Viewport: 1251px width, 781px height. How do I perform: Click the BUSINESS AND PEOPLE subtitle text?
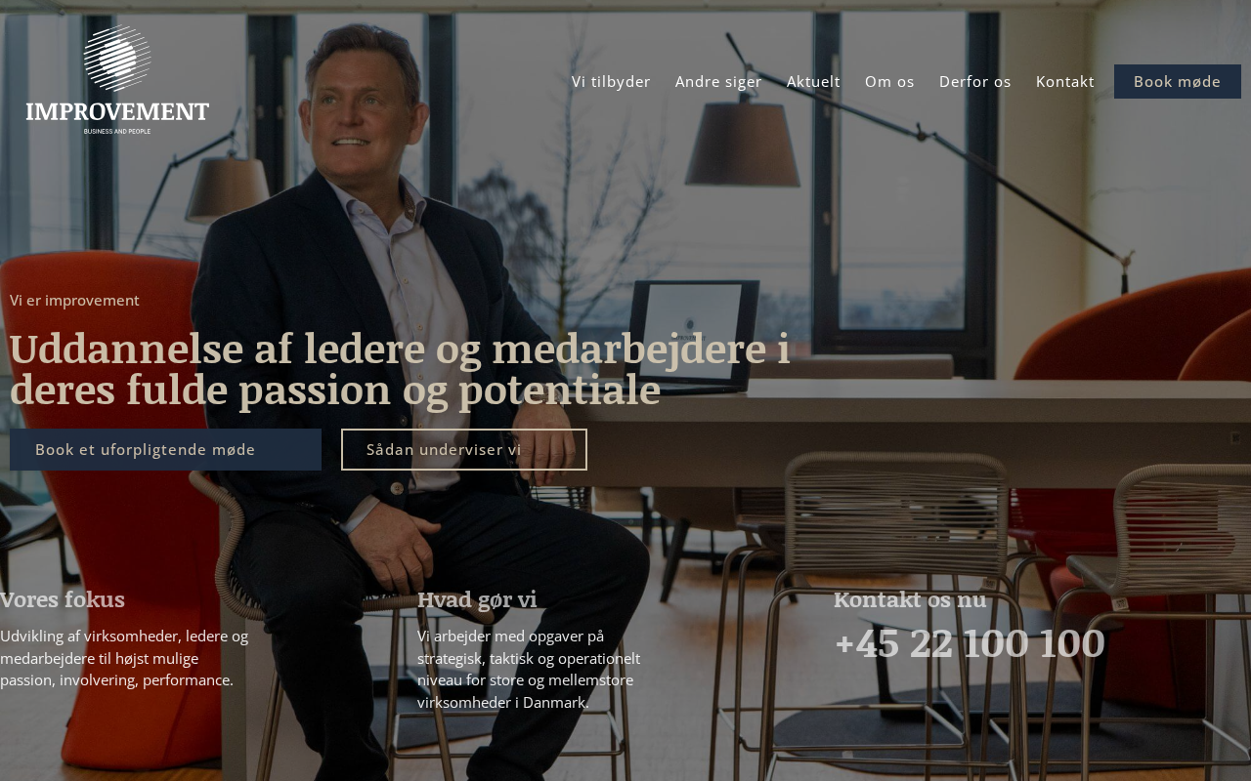tap(117, 131)
